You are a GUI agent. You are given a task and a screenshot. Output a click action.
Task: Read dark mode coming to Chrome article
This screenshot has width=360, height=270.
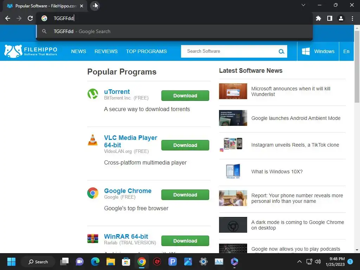[x=297, y=225]
